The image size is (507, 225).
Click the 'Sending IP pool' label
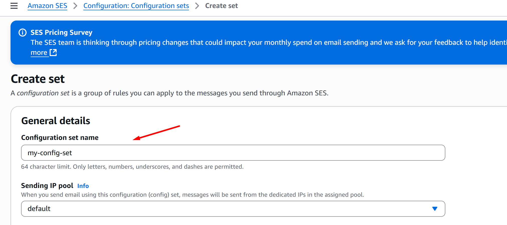(47, 186)
